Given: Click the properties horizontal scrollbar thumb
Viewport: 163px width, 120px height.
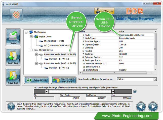Looking at the screenshot, I should [114, 73].
